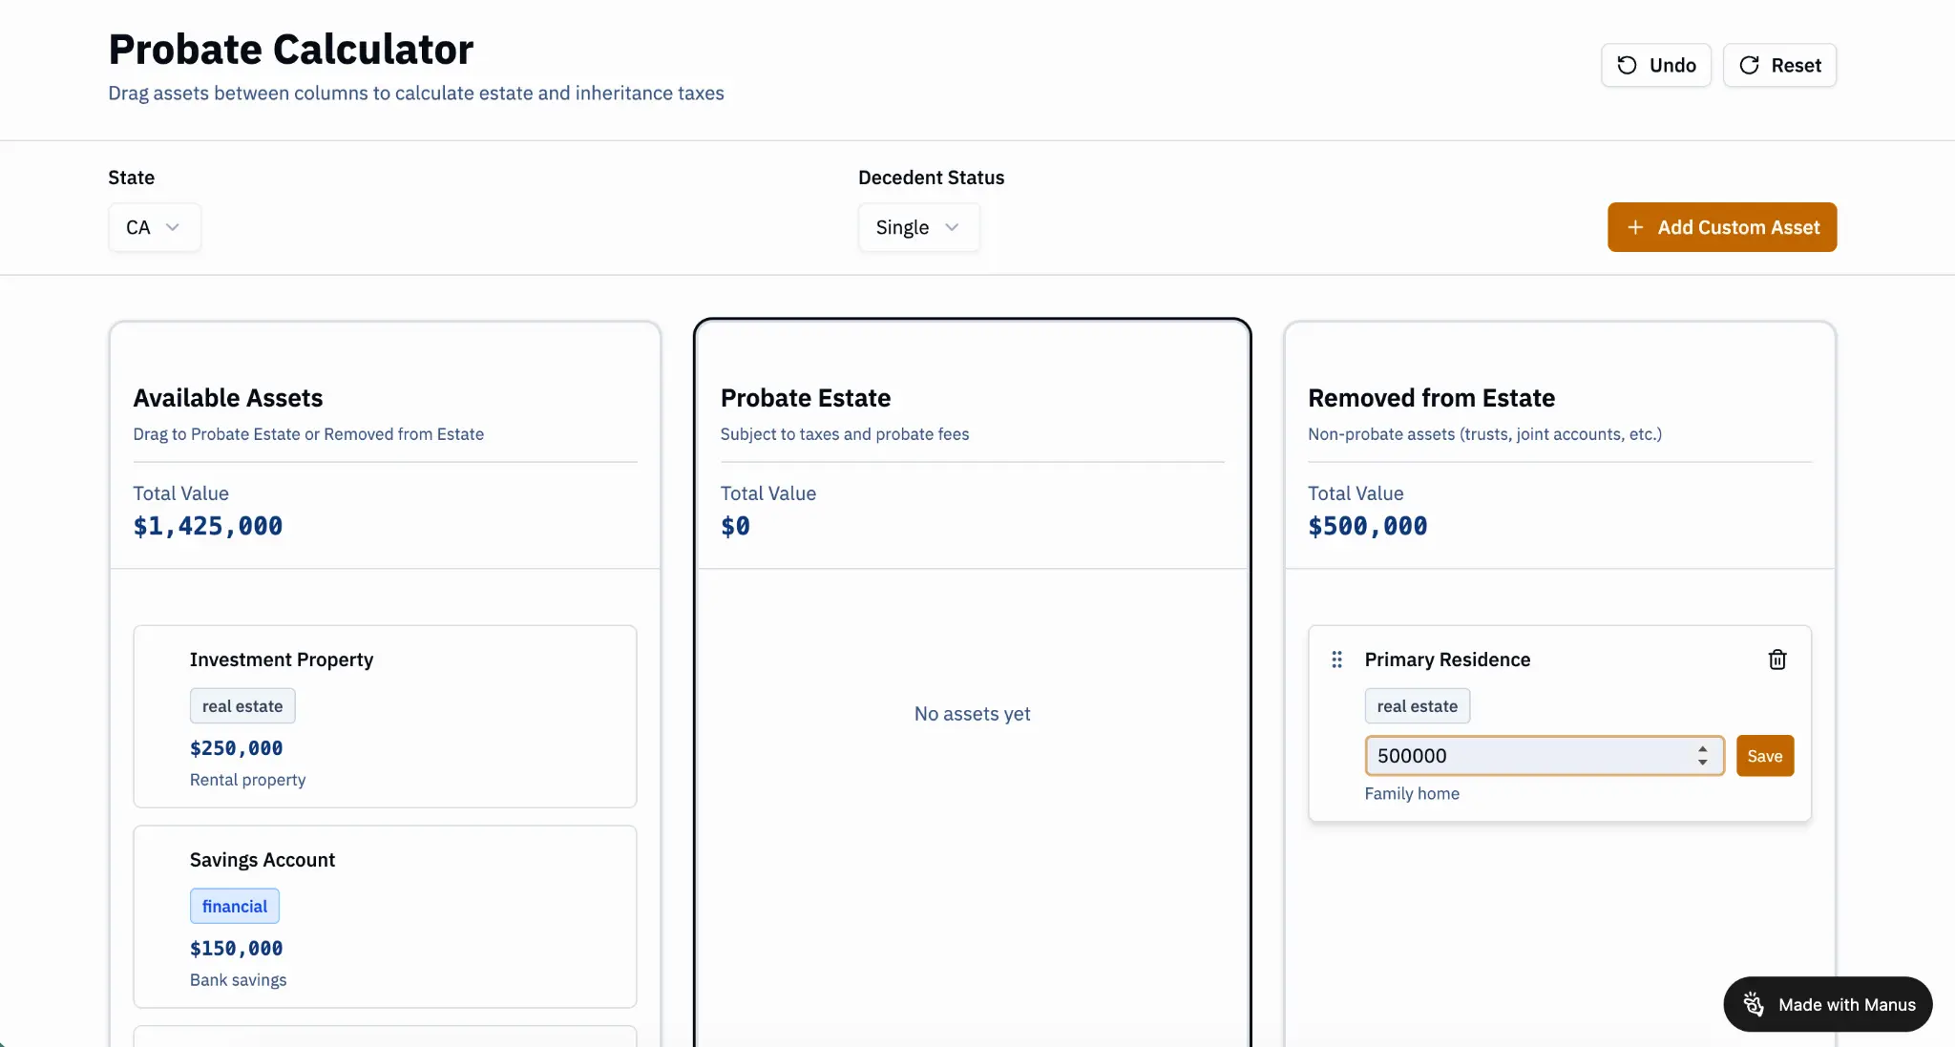Open the State dropdown showing CA
The height and width of the screenshot is (1047, 1955).
point(154,227)
